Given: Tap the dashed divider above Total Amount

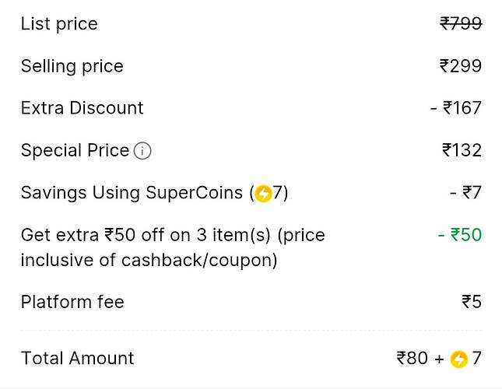Looking at the screenshot, I should pos(251,330).
